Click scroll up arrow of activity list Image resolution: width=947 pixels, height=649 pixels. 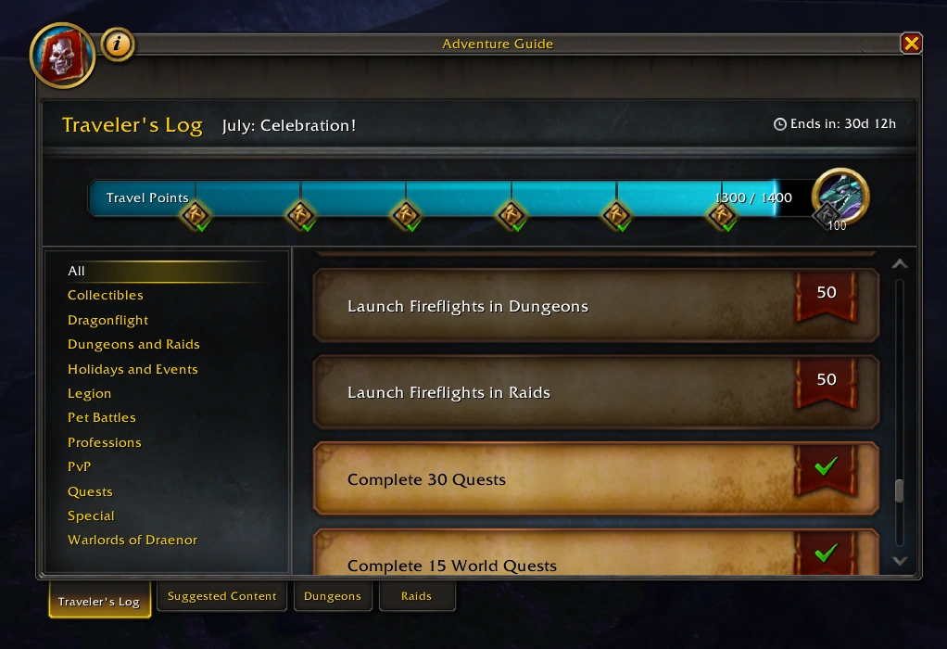tap(900, 264)
